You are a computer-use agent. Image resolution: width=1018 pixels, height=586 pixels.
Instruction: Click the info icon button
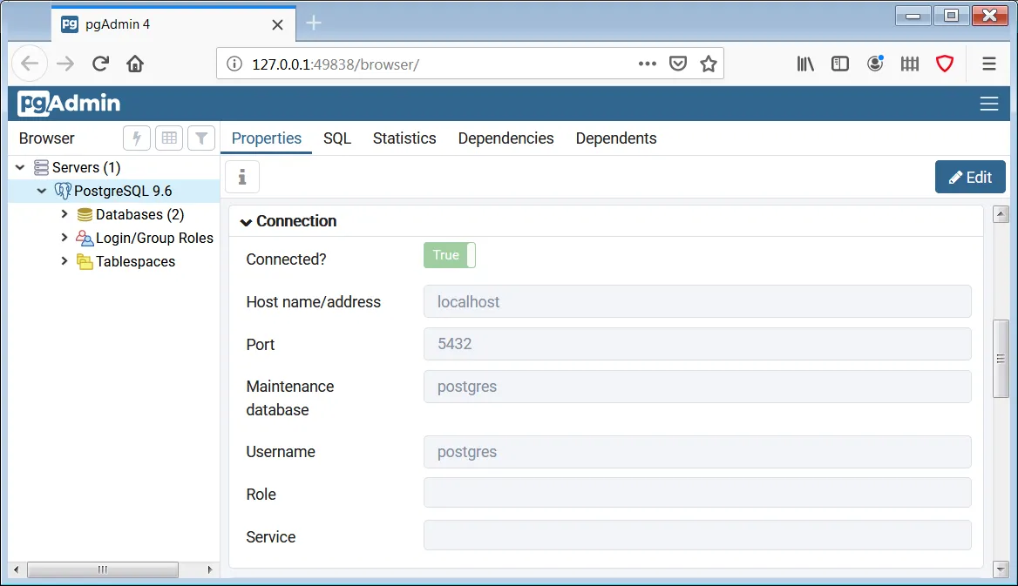pos(242,177)
